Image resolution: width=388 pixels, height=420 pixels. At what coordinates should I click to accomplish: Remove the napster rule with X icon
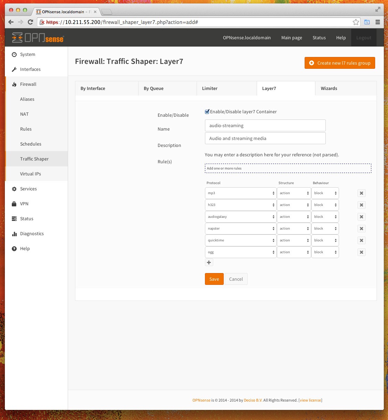(x=361, y=229)
